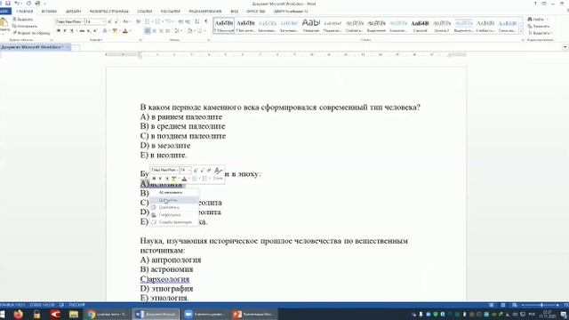Sort paragraphs alphabetically

pos(197,21)
